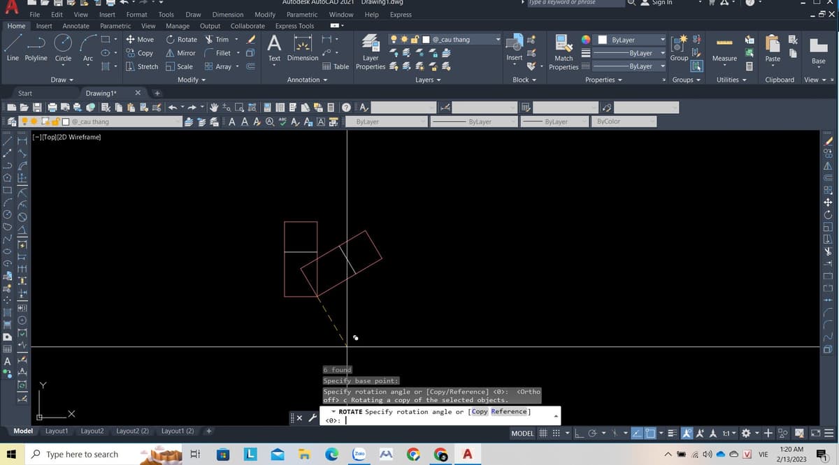Choose the Reference option in command line
The height and width of the screenshot is (465, 839).
click(508, 411)
